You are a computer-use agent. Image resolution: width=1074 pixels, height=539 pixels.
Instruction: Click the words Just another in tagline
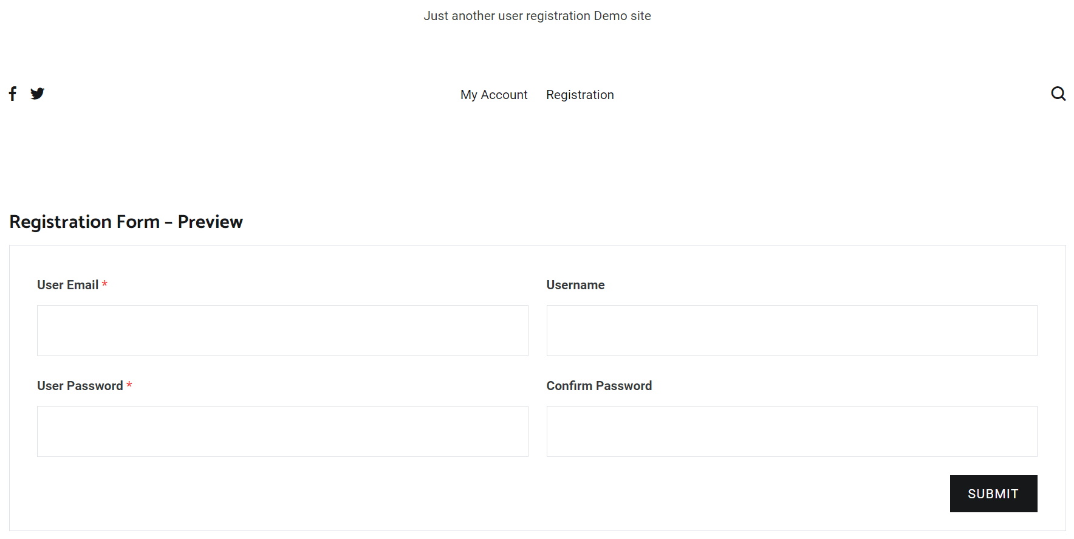[x=459, y=16]
